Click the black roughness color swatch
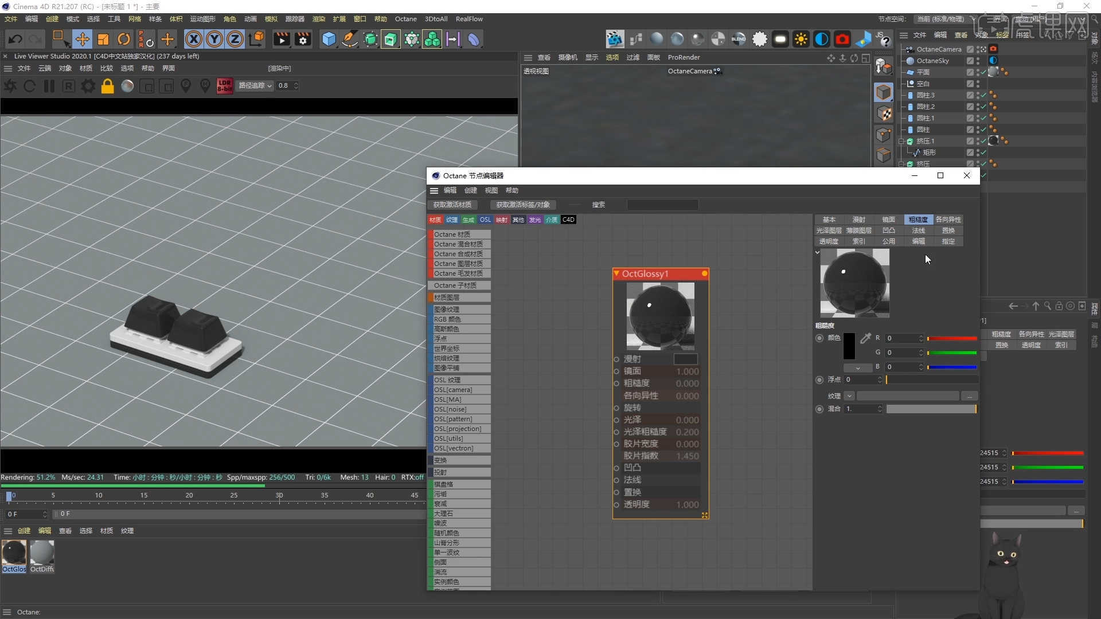 [x=849, y=346]
